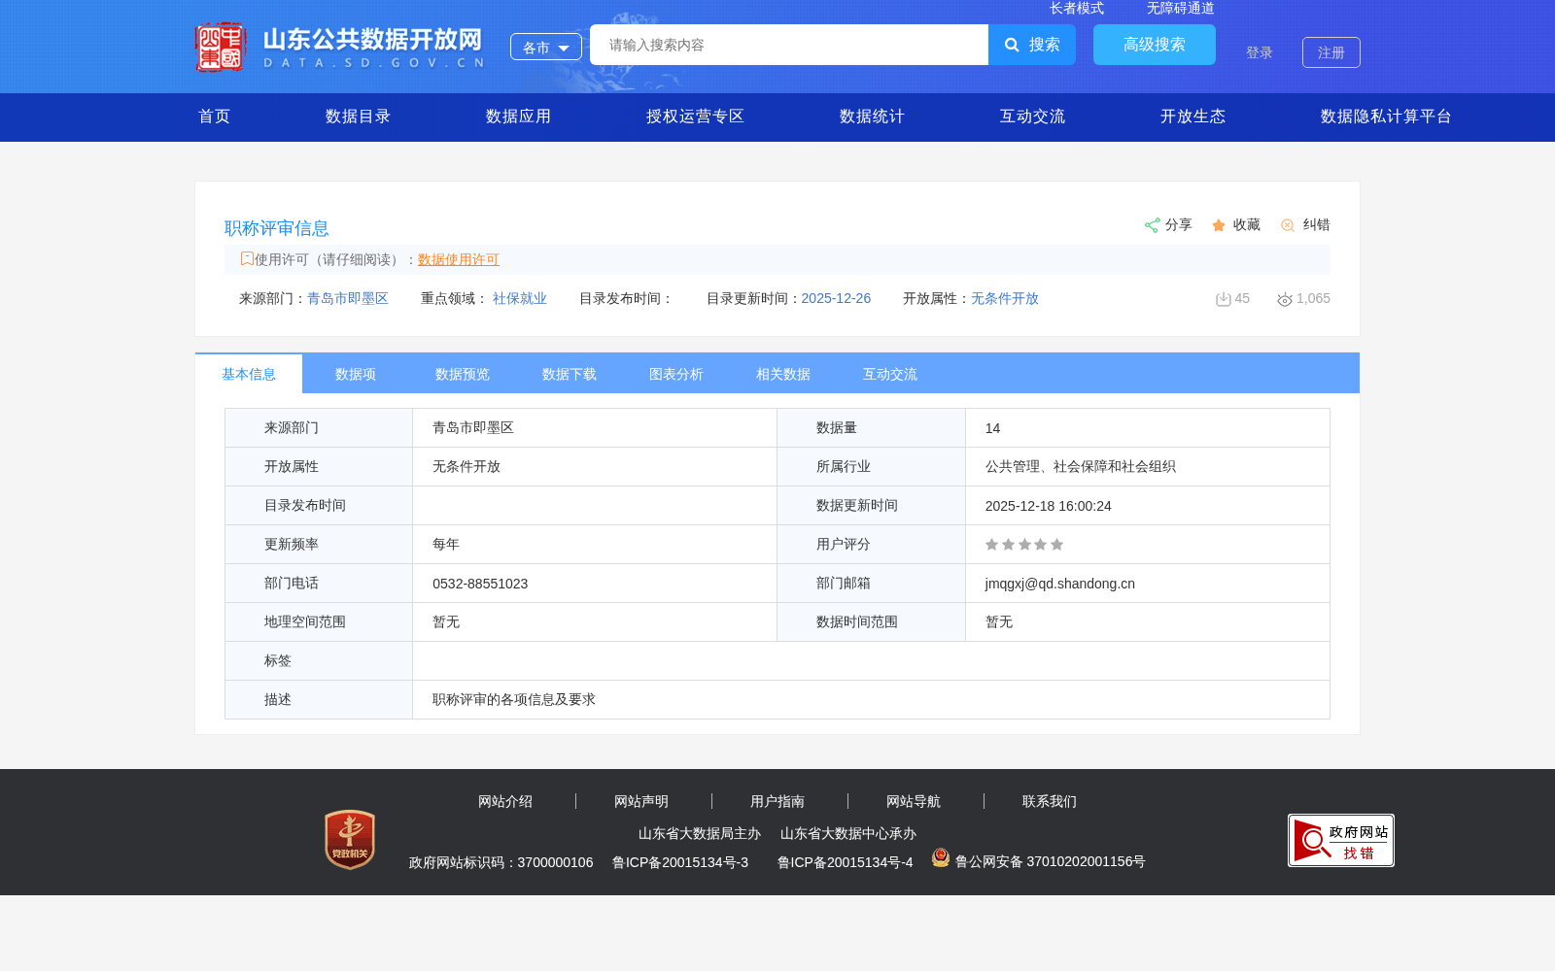The width and height of the screenshot is (1555, 971).
Task: Select the 基本信息 tab
Action: (x=249, y=374)
